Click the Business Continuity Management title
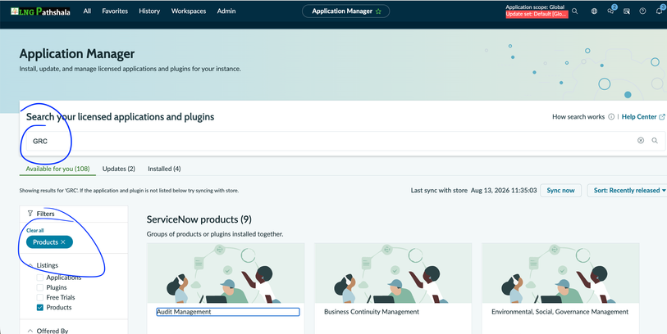This screenshot has width=667, height=334. [372, 312]
